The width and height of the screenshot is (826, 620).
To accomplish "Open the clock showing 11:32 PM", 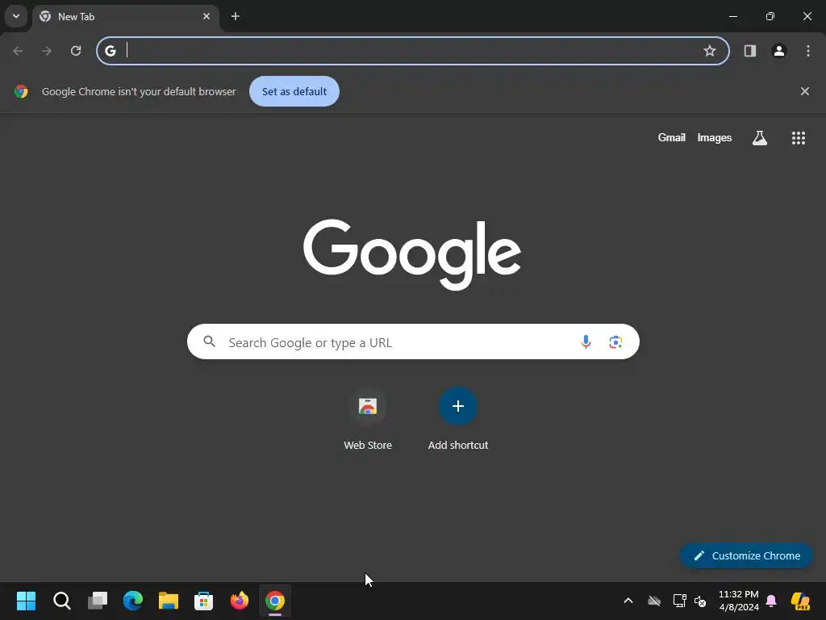I will pos(739,601).
